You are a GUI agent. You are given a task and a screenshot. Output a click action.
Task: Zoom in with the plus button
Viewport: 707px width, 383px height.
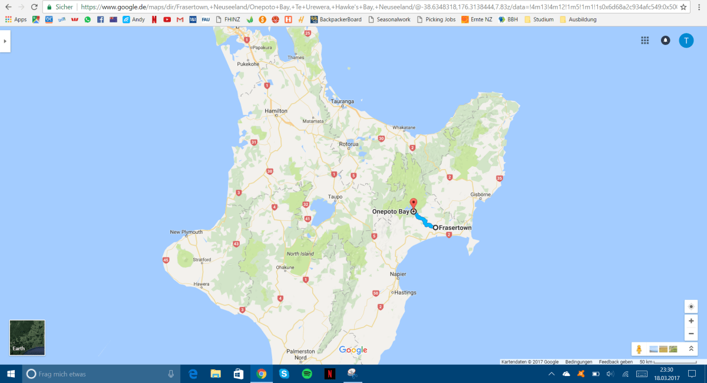click(691, 321)
